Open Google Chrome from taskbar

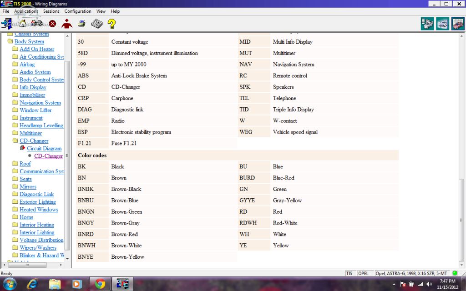click(100, 284)
